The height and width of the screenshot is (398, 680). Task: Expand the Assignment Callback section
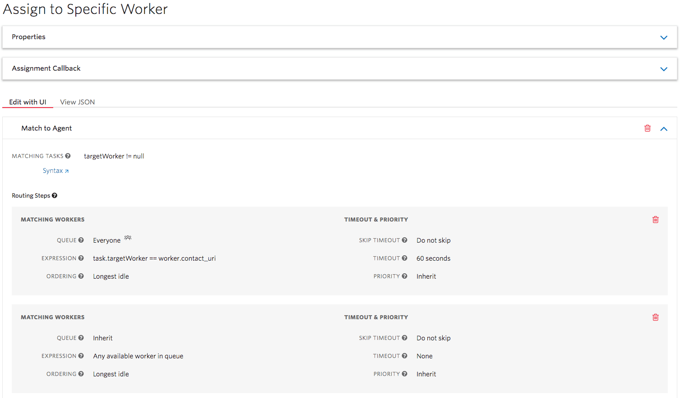(x=663, y=69)
